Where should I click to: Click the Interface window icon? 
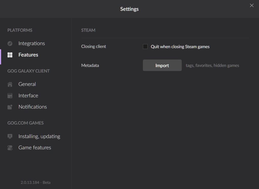pos(10,96)
